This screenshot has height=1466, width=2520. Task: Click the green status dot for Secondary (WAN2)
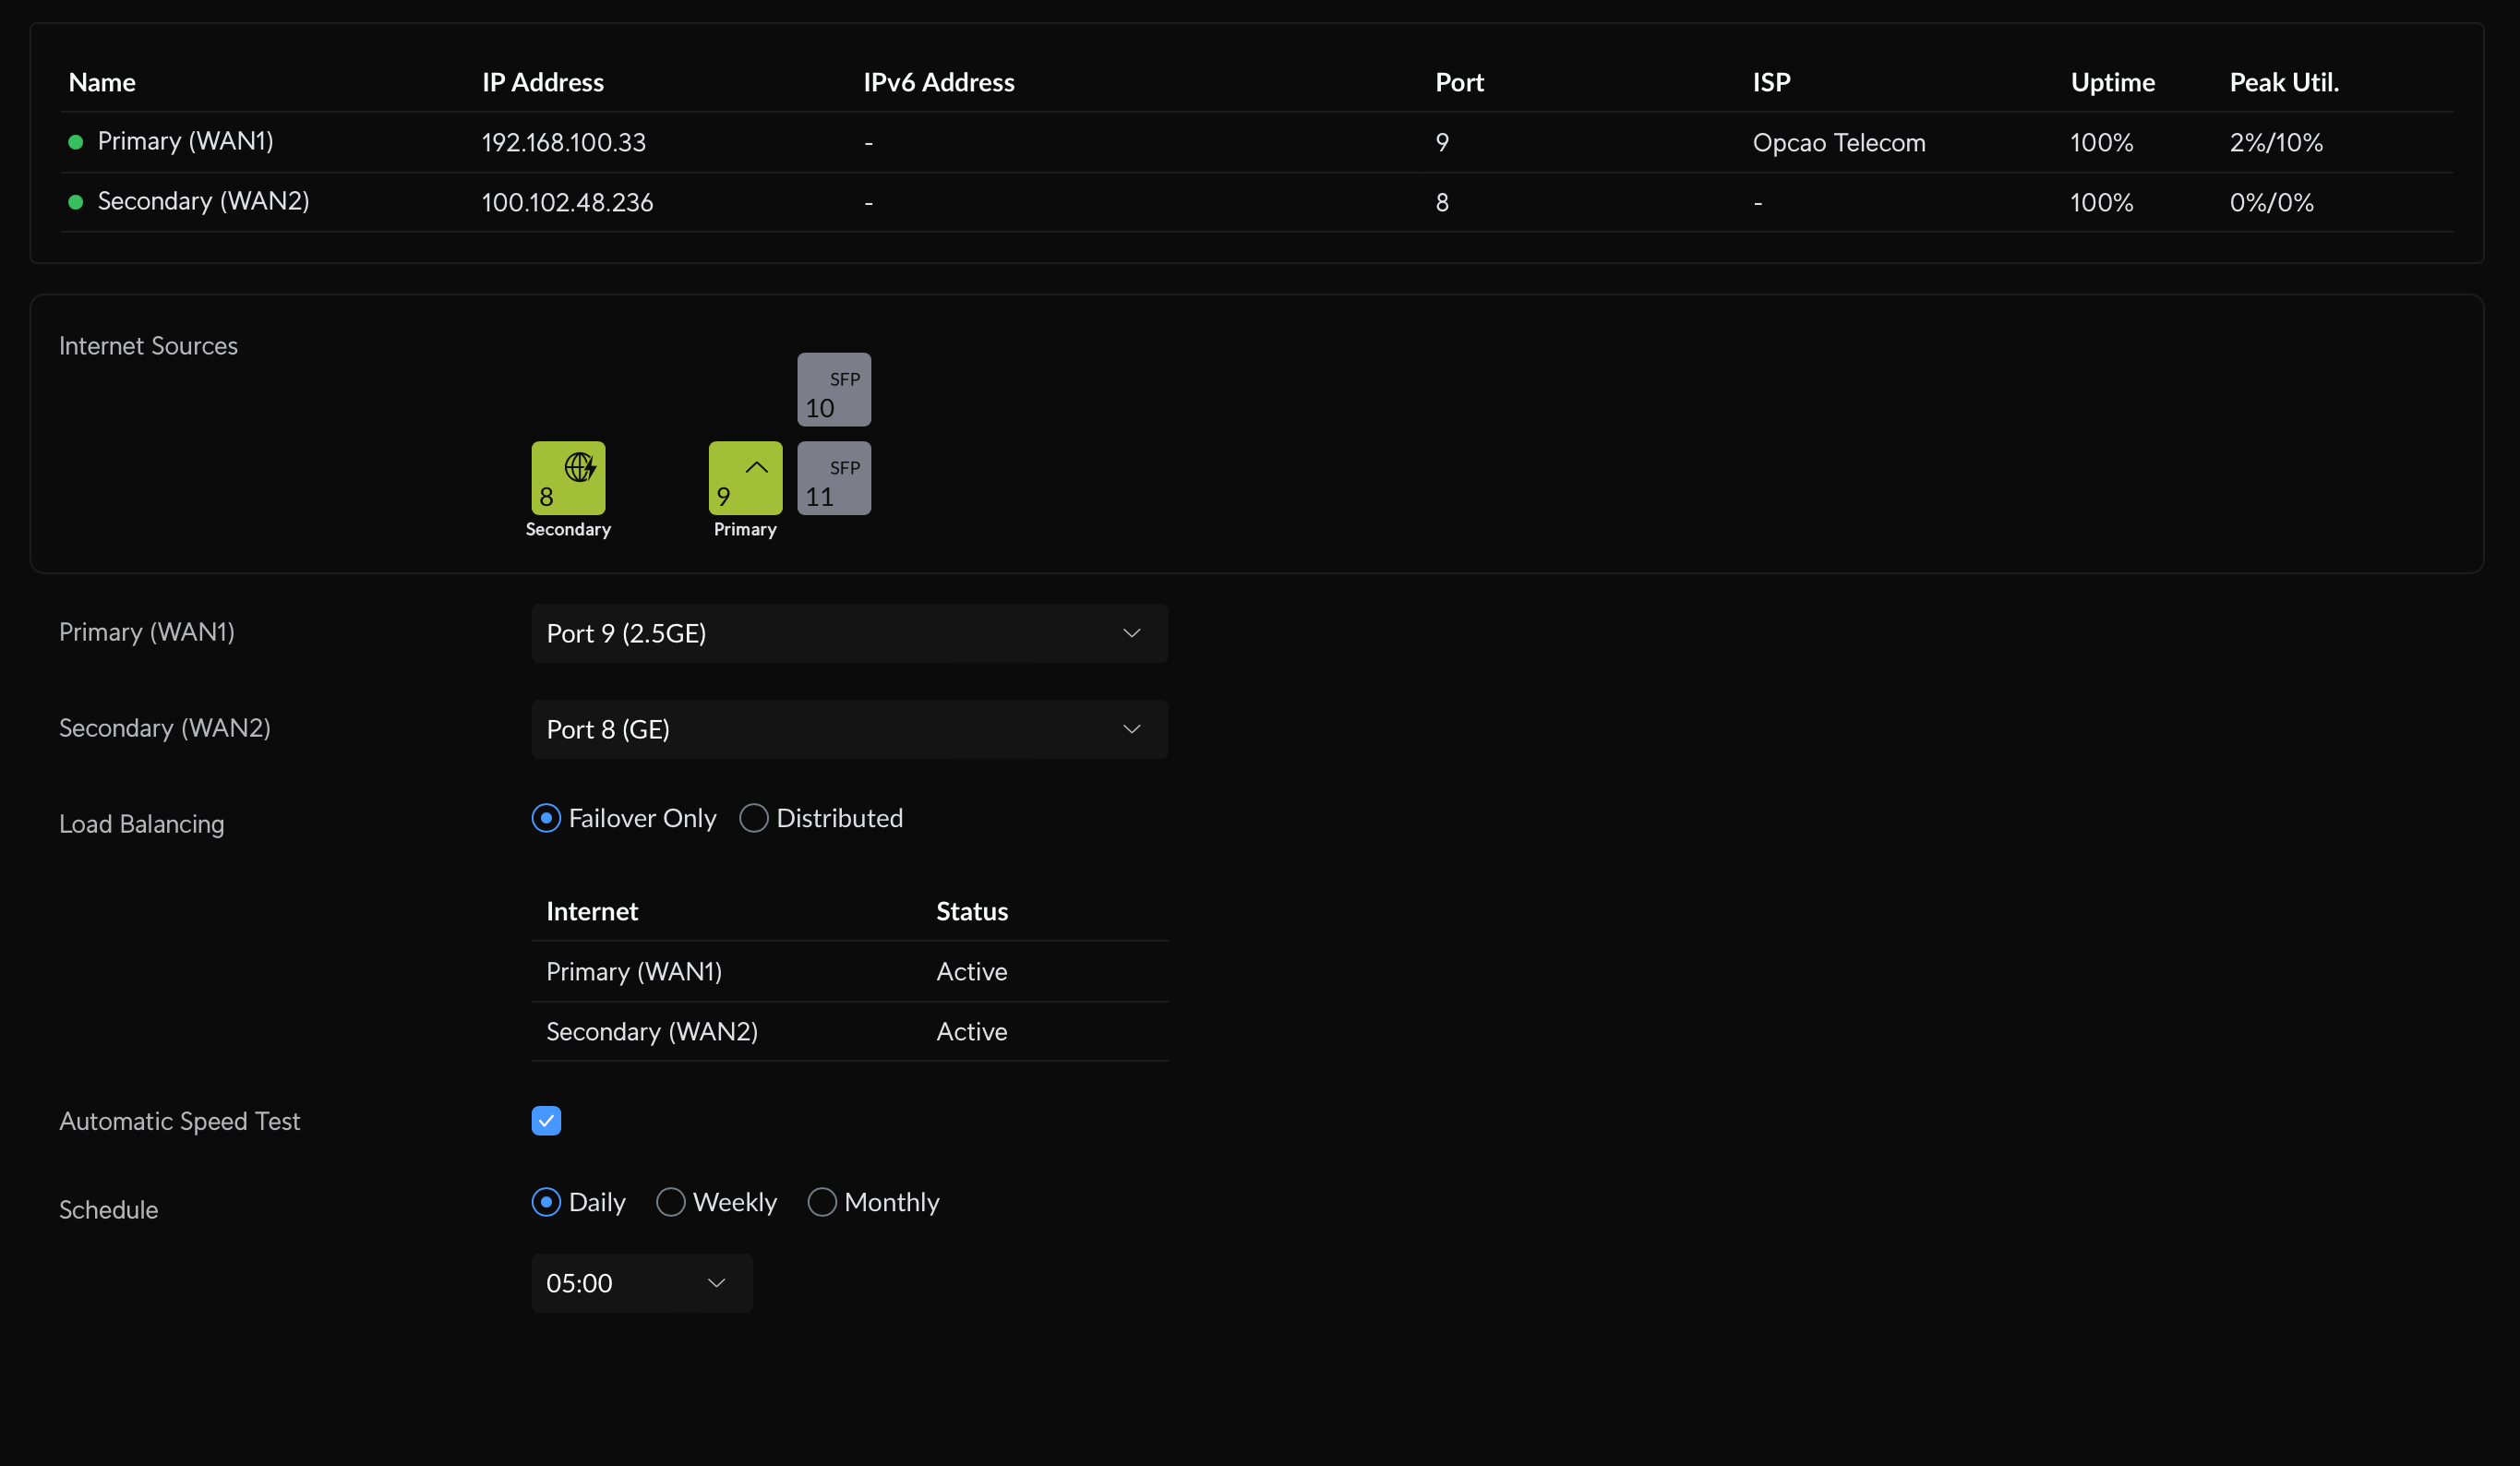click(x=75, y=202)
